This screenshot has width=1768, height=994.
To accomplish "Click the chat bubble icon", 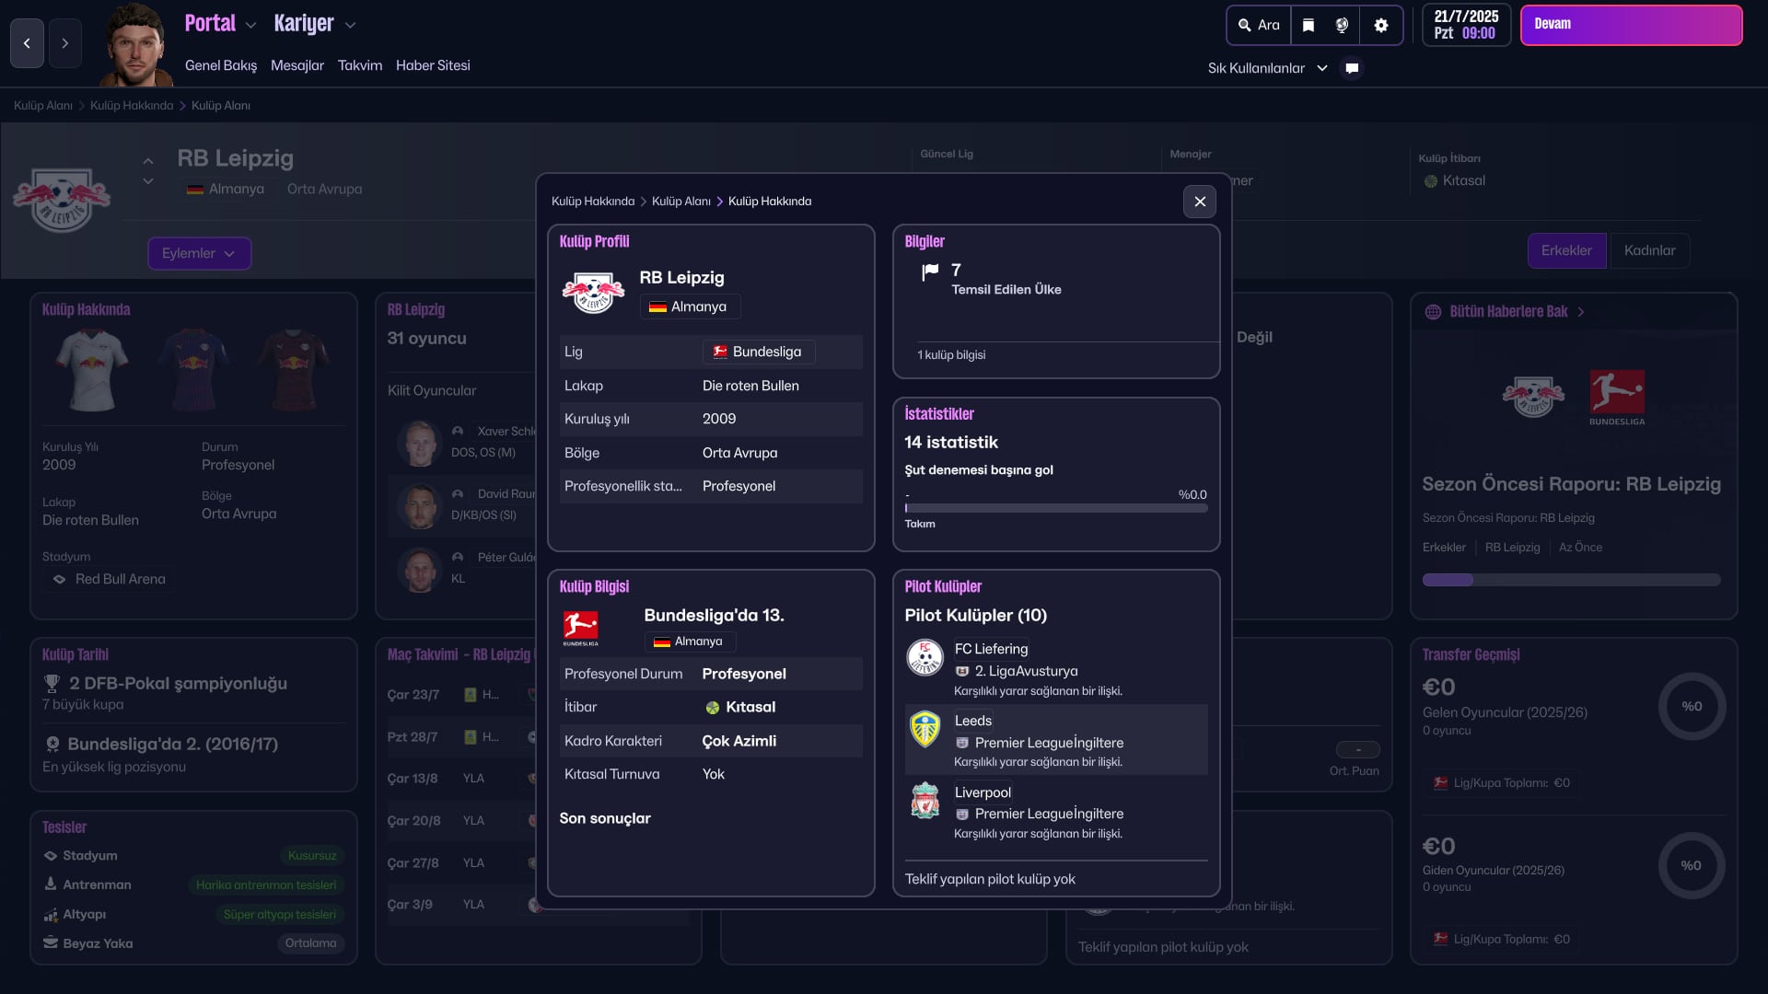I will 1352,68.
